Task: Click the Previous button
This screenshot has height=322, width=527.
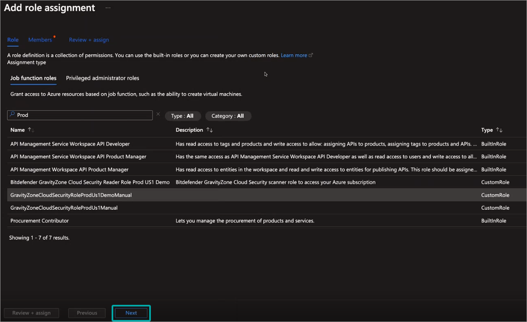Action: tap(87, 313)
